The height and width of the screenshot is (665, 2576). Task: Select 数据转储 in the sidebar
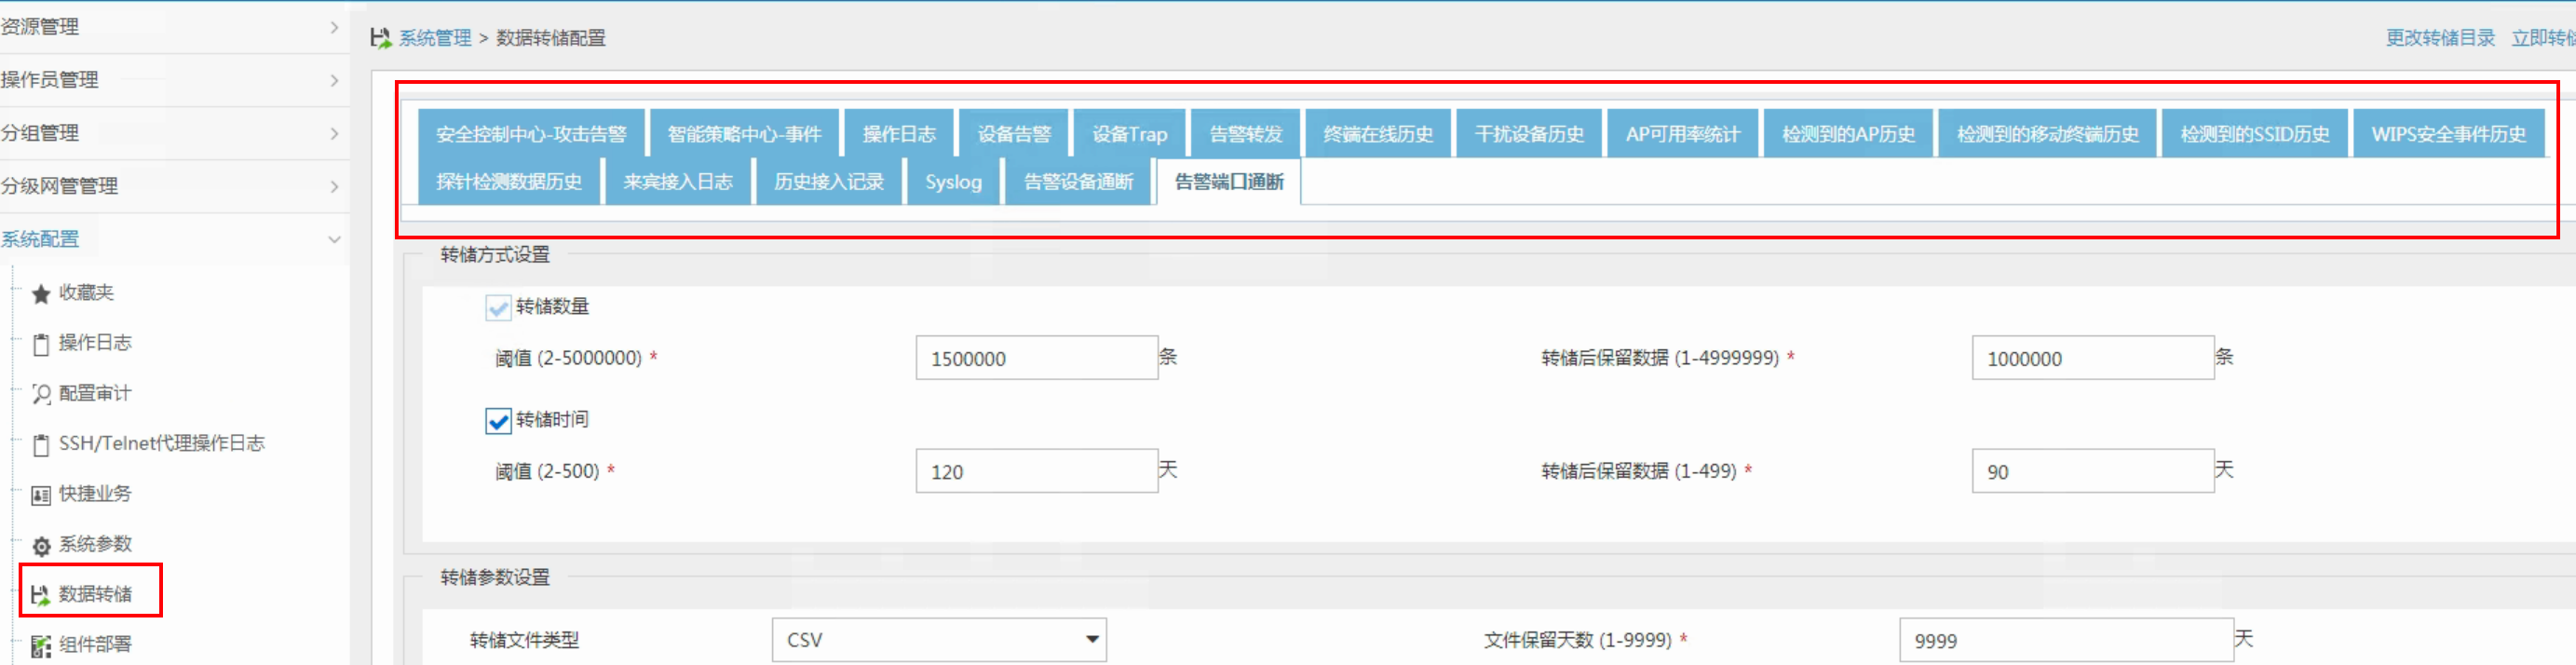click(x=95, y=594)
